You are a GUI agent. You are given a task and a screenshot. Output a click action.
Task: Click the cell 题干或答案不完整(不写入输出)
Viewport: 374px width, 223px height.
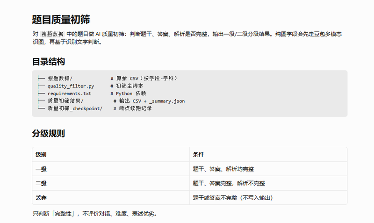(x=233, y=198)
